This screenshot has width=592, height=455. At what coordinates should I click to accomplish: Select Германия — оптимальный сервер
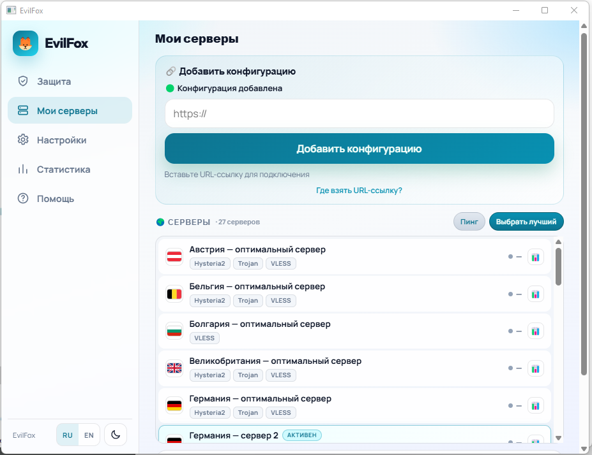coord(354,406)
